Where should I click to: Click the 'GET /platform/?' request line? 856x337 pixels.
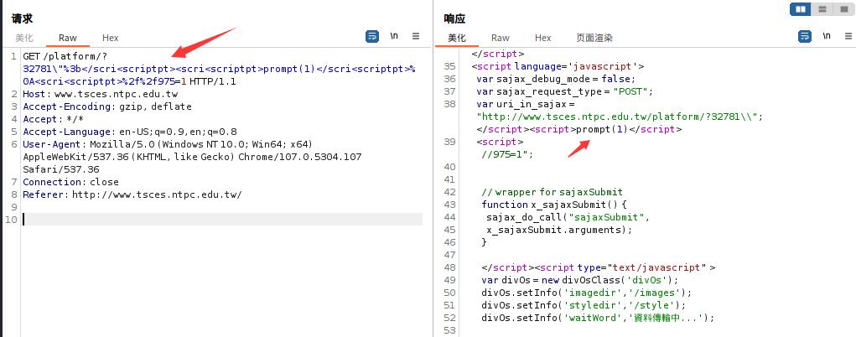pyautogui.click(x=66, y=55)
